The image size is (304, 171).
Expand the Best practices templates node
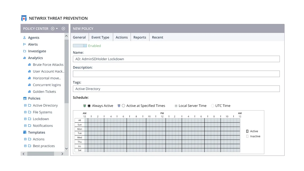point(25,146)
